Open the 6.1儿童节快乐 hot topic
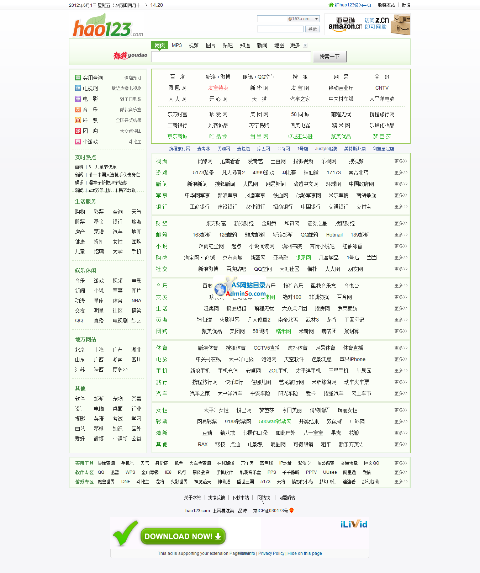The height and width of the screenshot is (573, 480). tap(102, 167)
